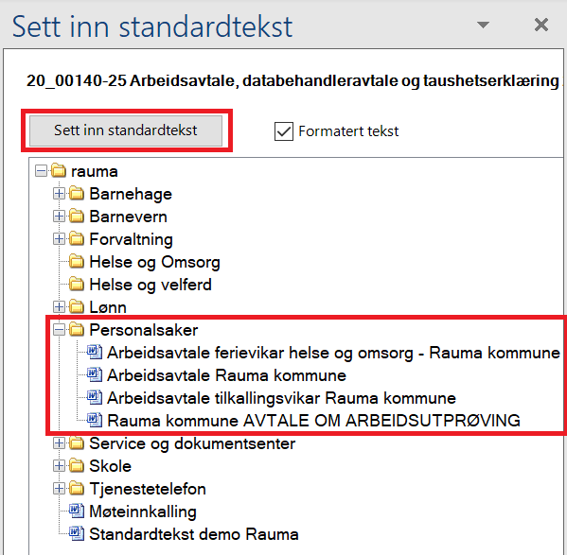The width and height of the screenshot is (567, 555).
Task: Toggle the Formatert tekst checkbox
Action: (284, 131)
